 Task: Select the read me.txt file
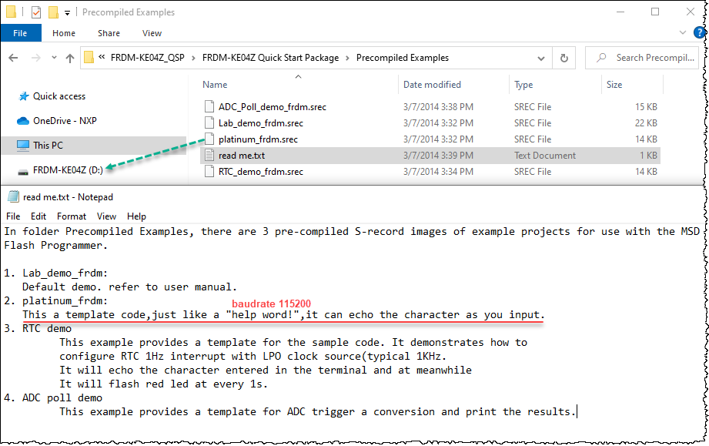pos(248,155)
